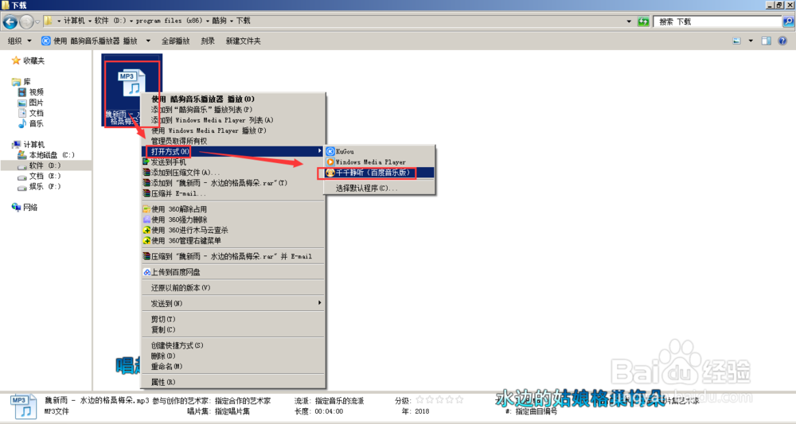Select the 视频 library icon
Screen dimensions: 796x424
point(21,91)
